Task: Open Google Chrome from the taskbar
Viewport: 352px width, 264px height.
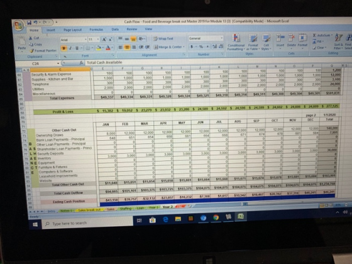Action: click(216, 217)
